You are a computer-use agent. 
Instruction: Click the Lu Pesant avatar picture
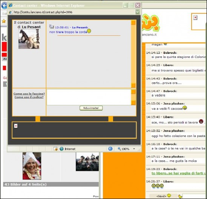pyautogui.click(x=29, y=39)
